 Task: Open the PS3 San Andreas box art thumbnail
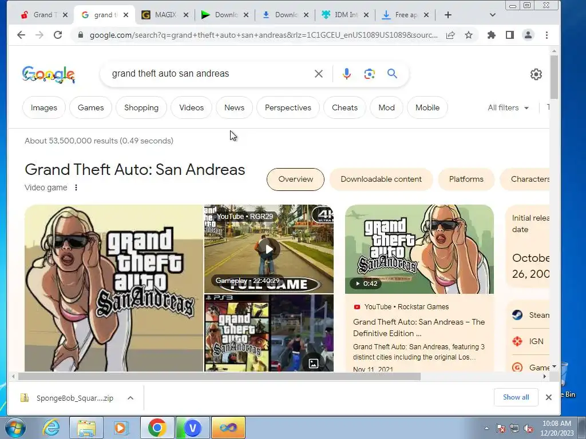click(236, 333)
